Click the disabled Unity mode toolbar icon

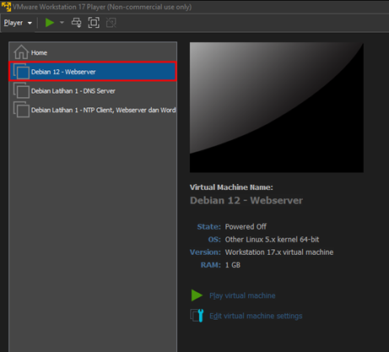point(111,23)
